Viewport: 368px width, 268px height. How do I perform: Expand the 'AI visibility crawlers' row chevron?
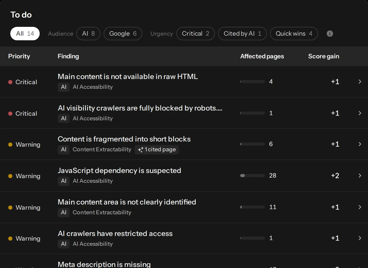[360, 113]
